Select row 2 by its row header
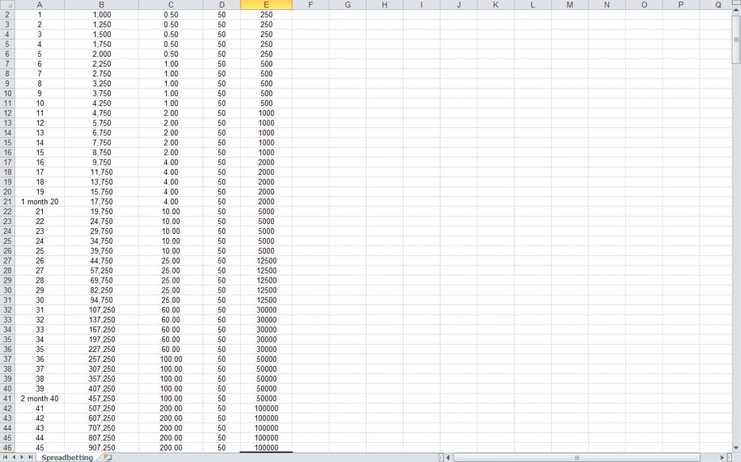This screenshot has height=462, width=741. pos(7,14)
